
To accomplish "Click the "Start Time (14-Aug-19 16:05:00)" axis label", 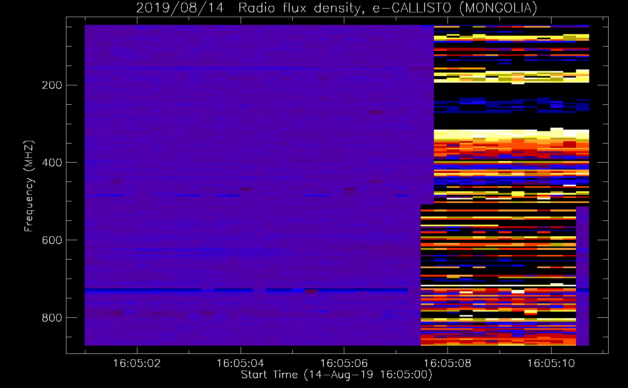I will tap(337, 375).
